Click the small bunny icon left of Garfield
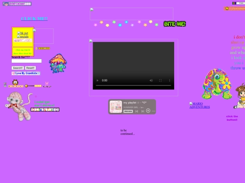The image size is (245, 183). tap(5, 84)
